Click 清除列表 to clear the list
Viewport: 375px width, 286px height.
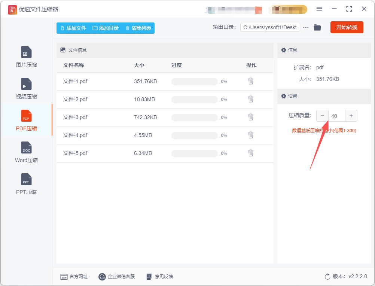138,28
